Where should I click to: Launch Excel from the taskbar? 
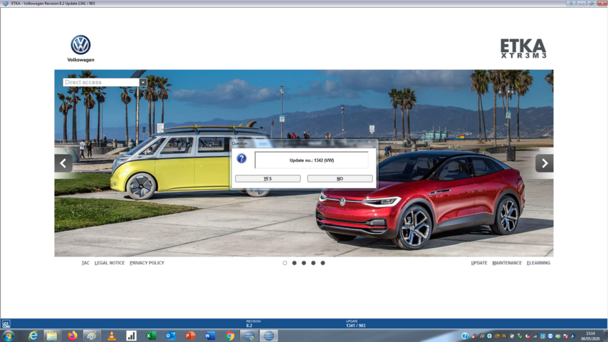[151, 336]
